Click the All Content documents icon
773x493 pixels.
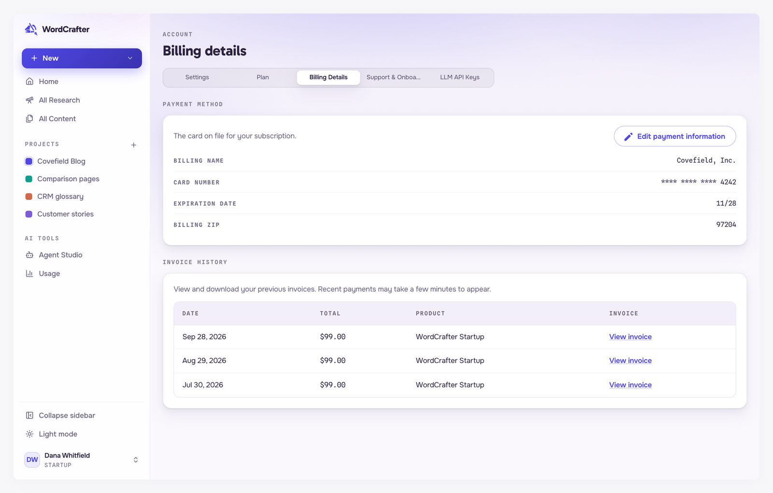pyautogui.click(x=29, y=119)
